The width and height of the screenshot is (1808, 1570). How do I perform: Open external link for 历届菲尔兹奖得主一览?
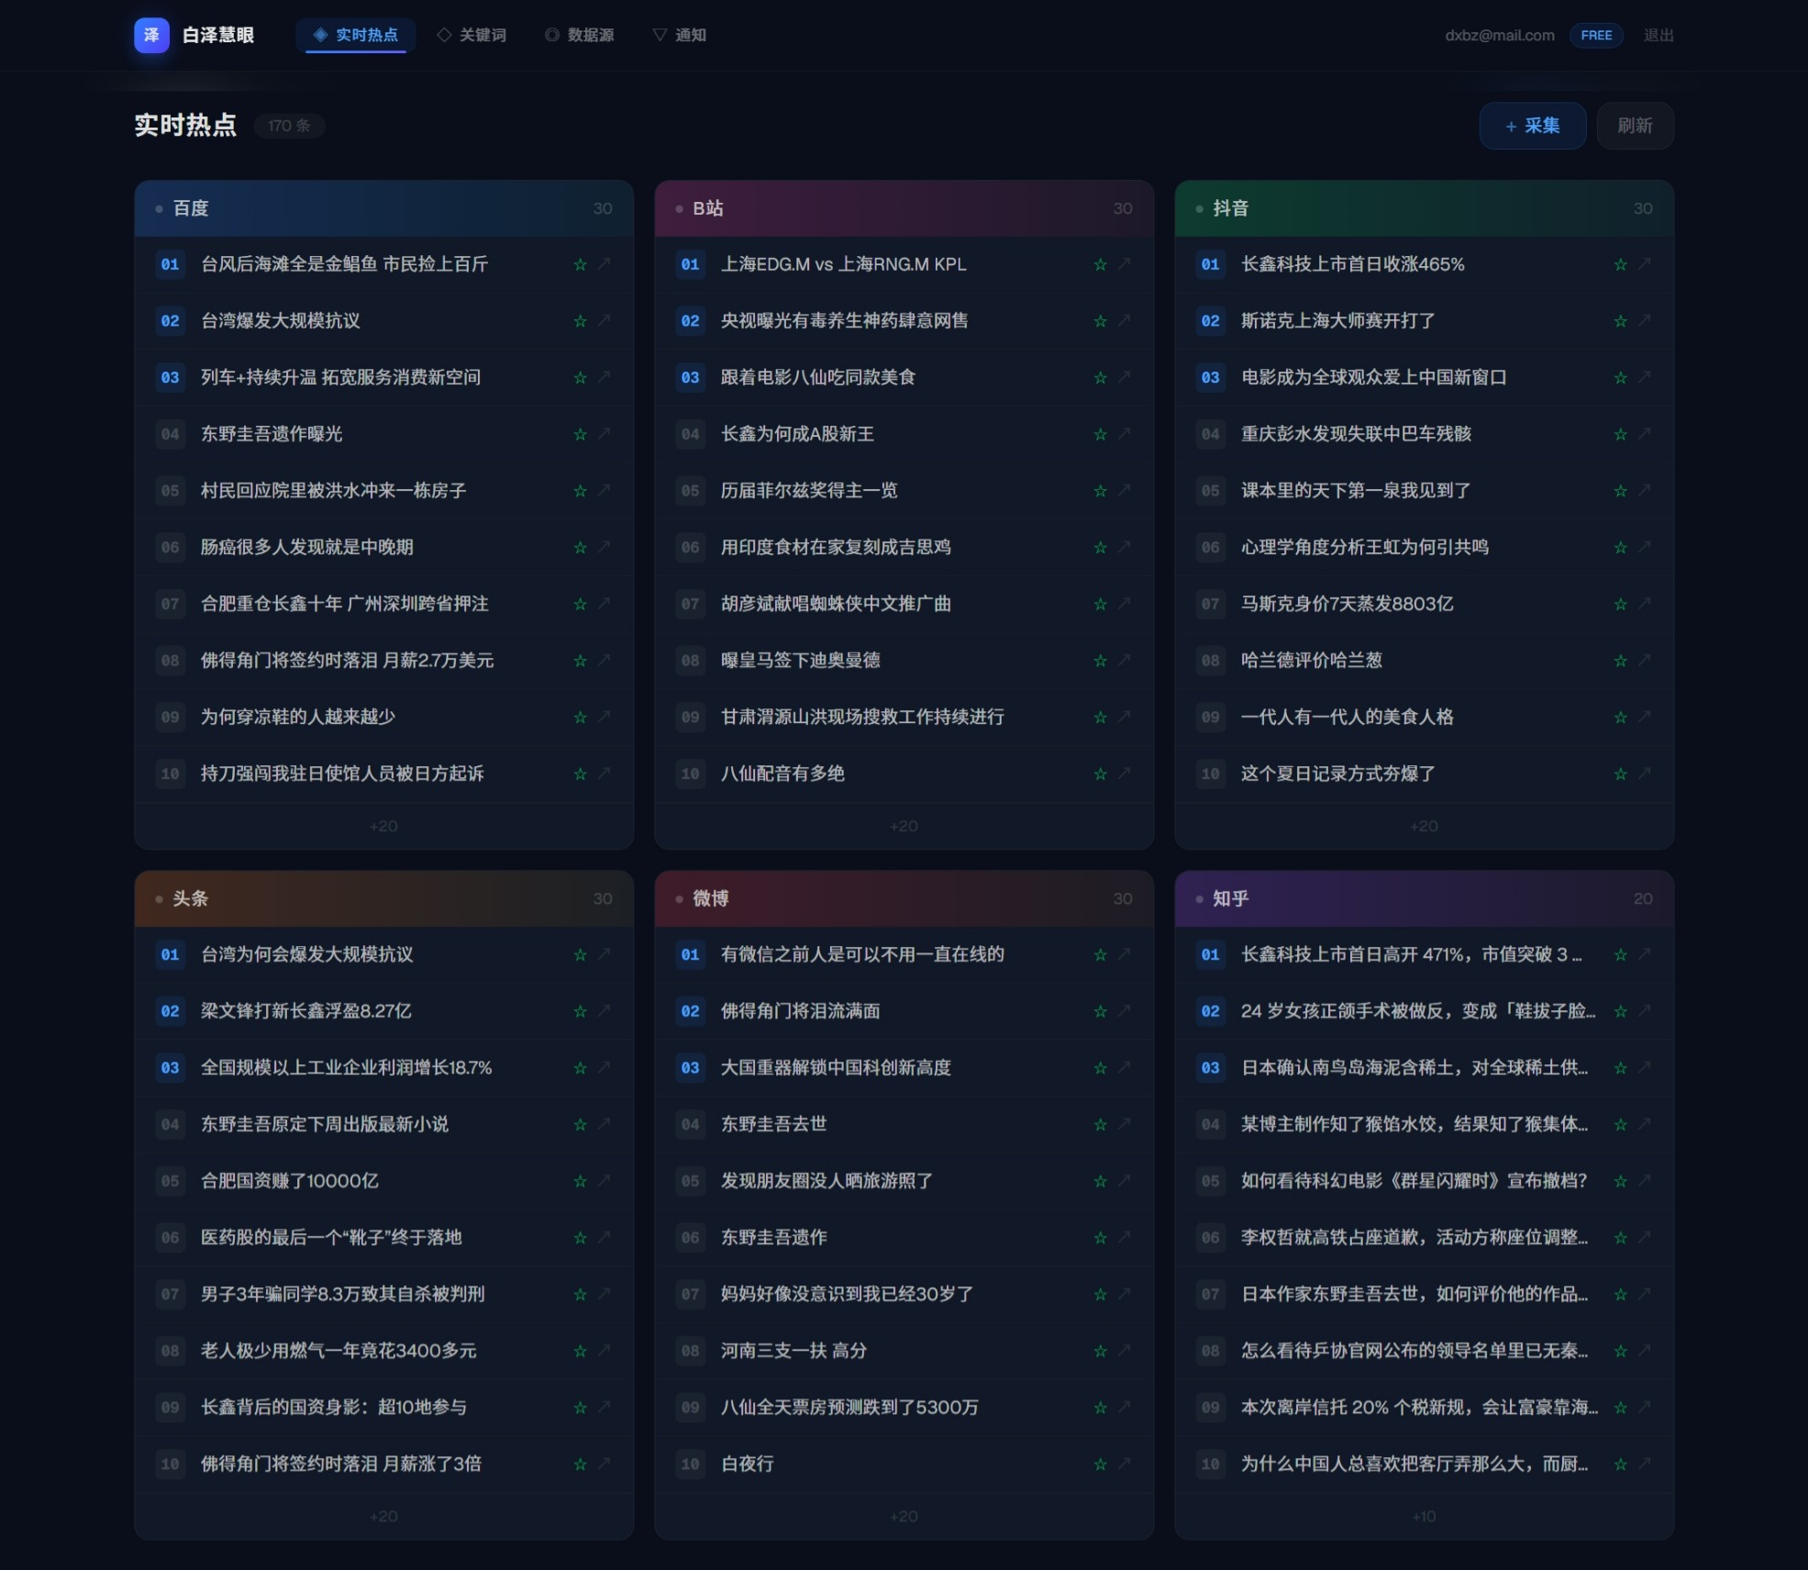[1125, 490]
